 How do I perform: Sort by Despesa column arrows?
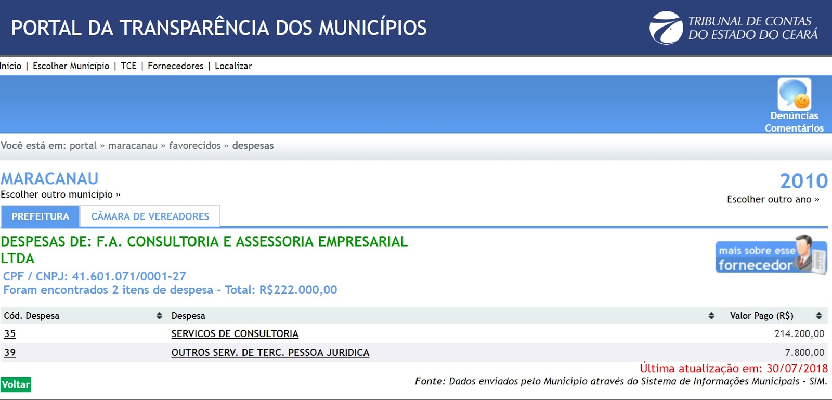[x=711, y=316]
